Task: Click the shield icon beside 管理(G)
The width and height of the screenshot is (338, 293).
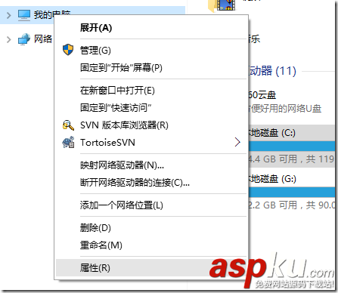Action: tap(68, 50)
